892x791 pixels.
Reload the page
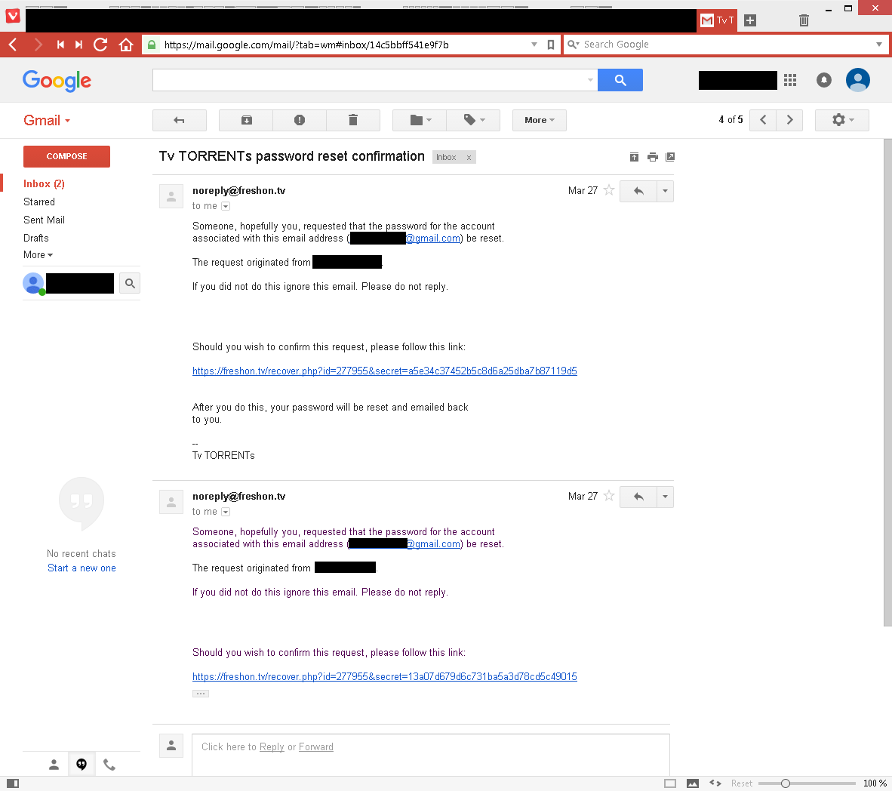click(100, 45)
